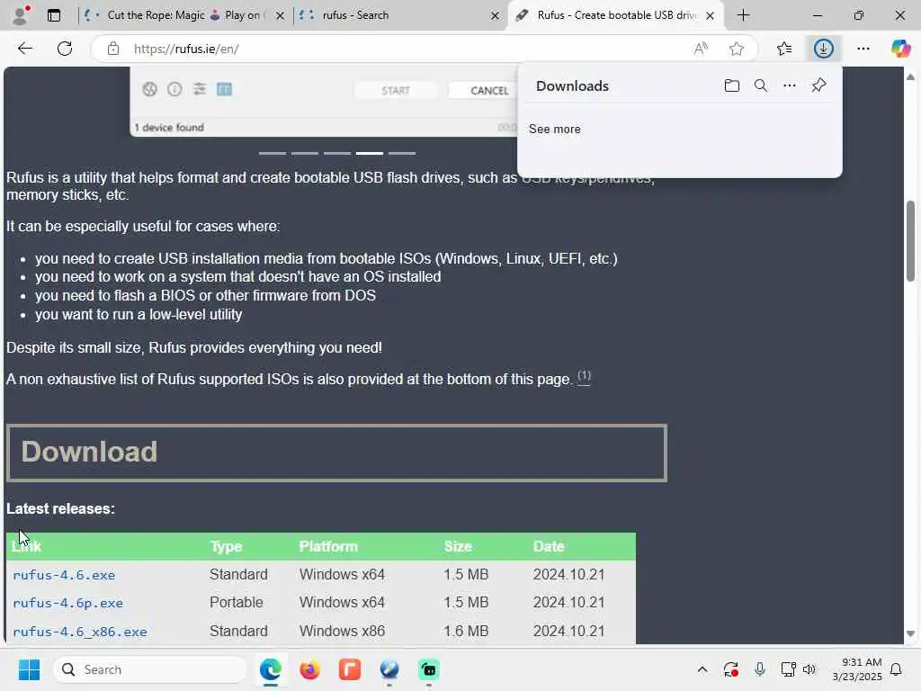The height and width of the screenshot is (691, 921).
Task: Open more options in Downloads panel
Action: point(790,85)
